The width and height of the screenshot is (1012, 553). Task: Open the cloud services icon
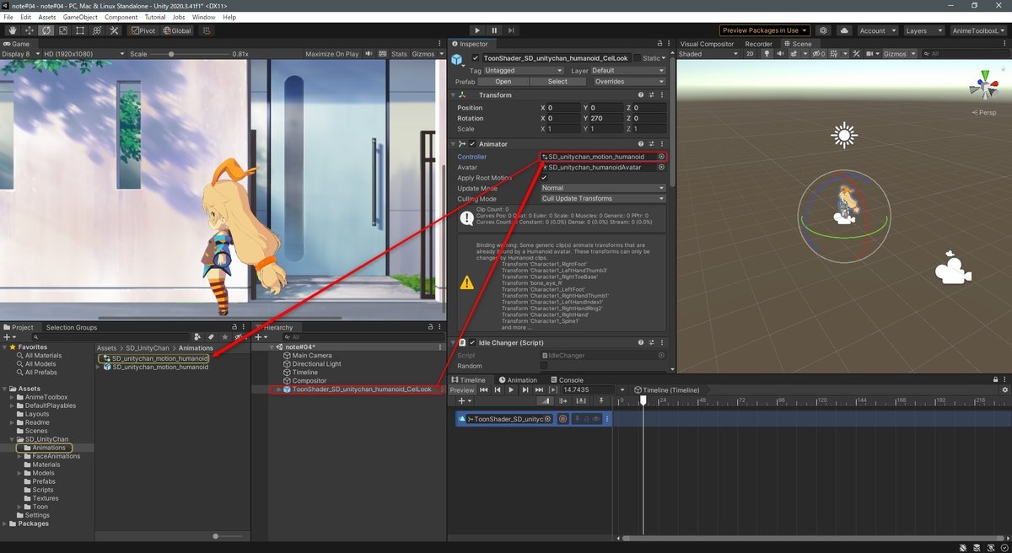coord(842,30)
